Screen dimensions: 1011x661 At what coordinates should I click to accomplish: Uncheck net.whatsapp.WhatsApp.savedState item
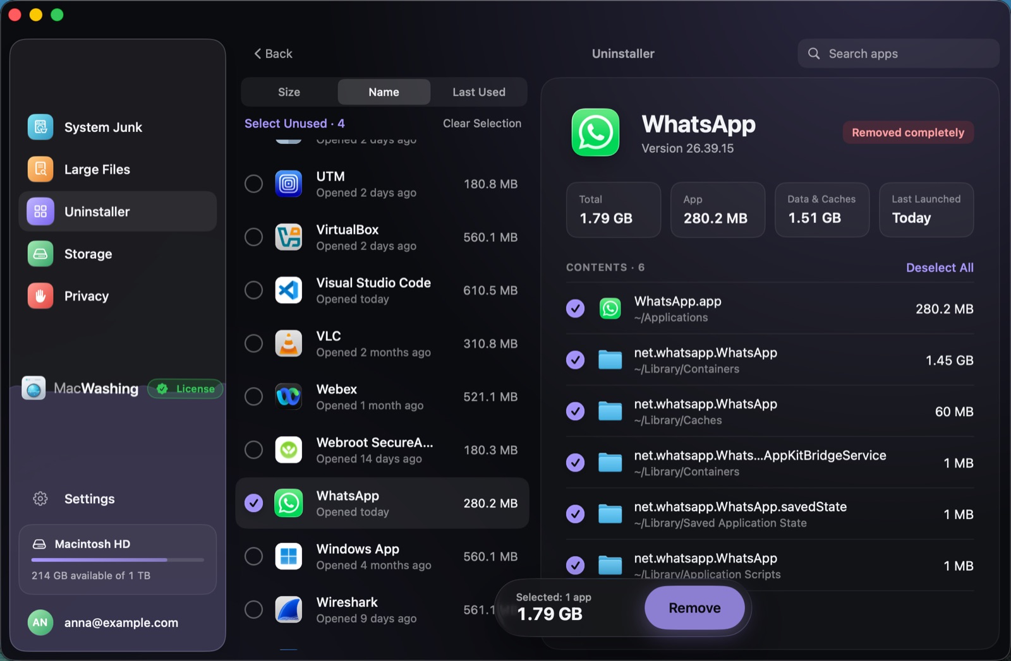click(x=575, y=515)
